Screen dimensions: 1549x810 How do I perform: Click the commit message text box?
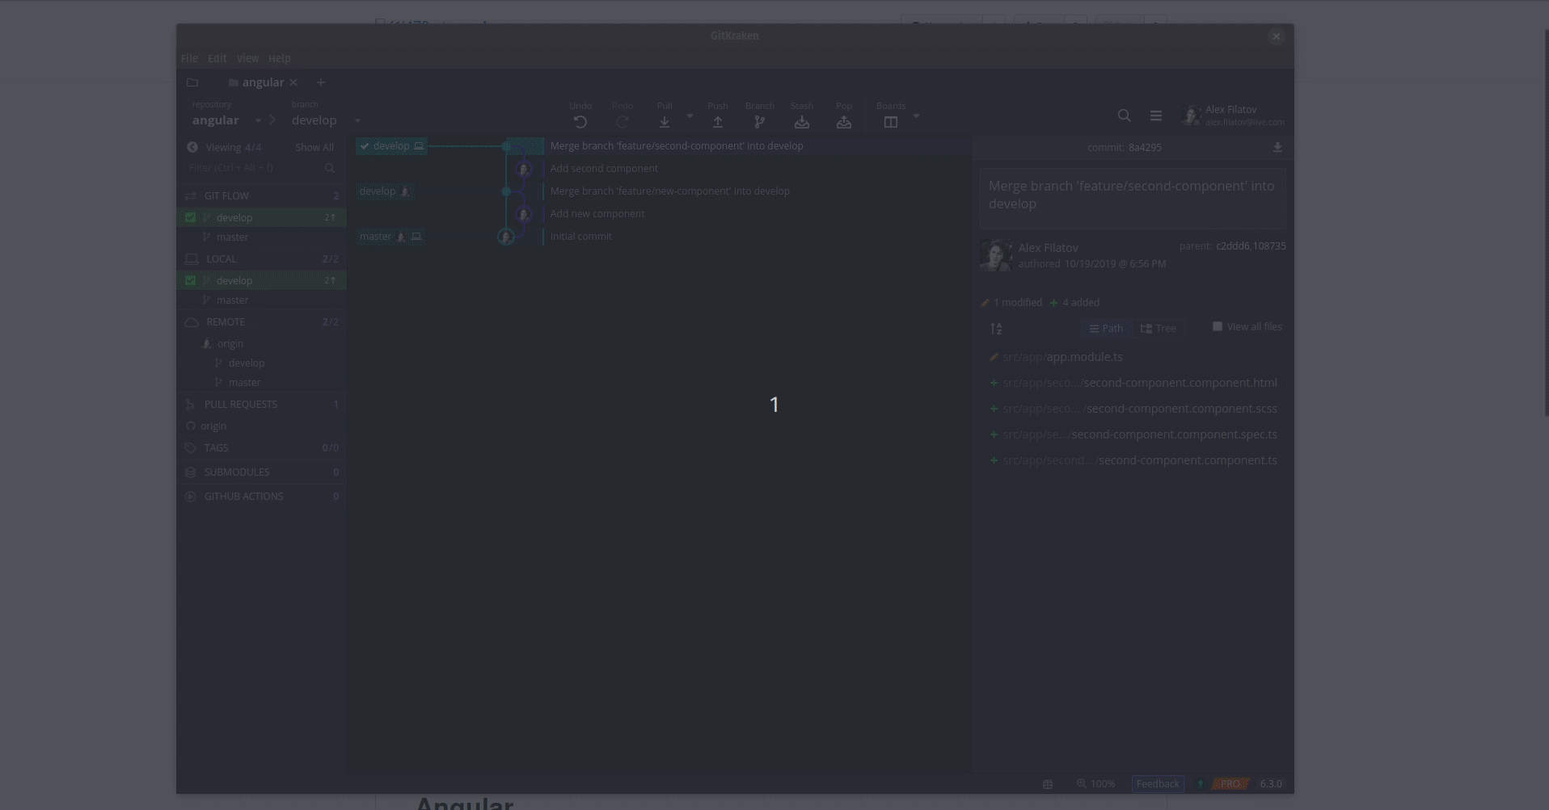(1132, 198)
